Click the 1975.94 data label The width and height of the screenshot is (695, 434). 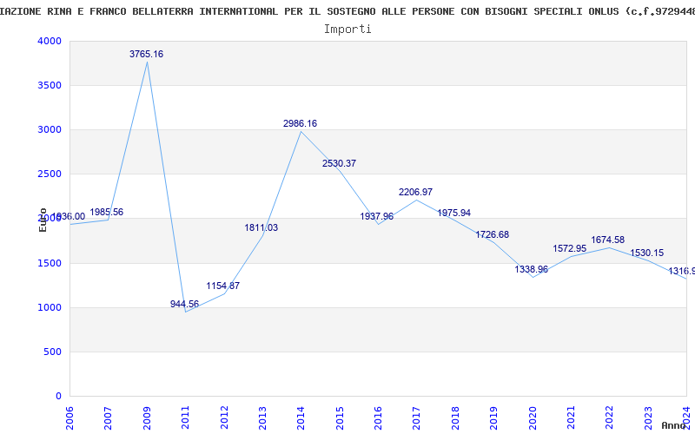453,213
